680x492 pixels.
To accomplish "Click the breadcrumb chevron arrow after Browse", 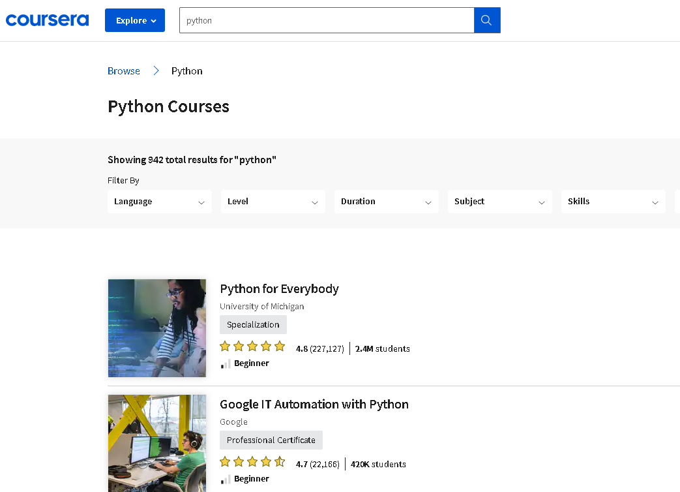I will pos(156,70).
